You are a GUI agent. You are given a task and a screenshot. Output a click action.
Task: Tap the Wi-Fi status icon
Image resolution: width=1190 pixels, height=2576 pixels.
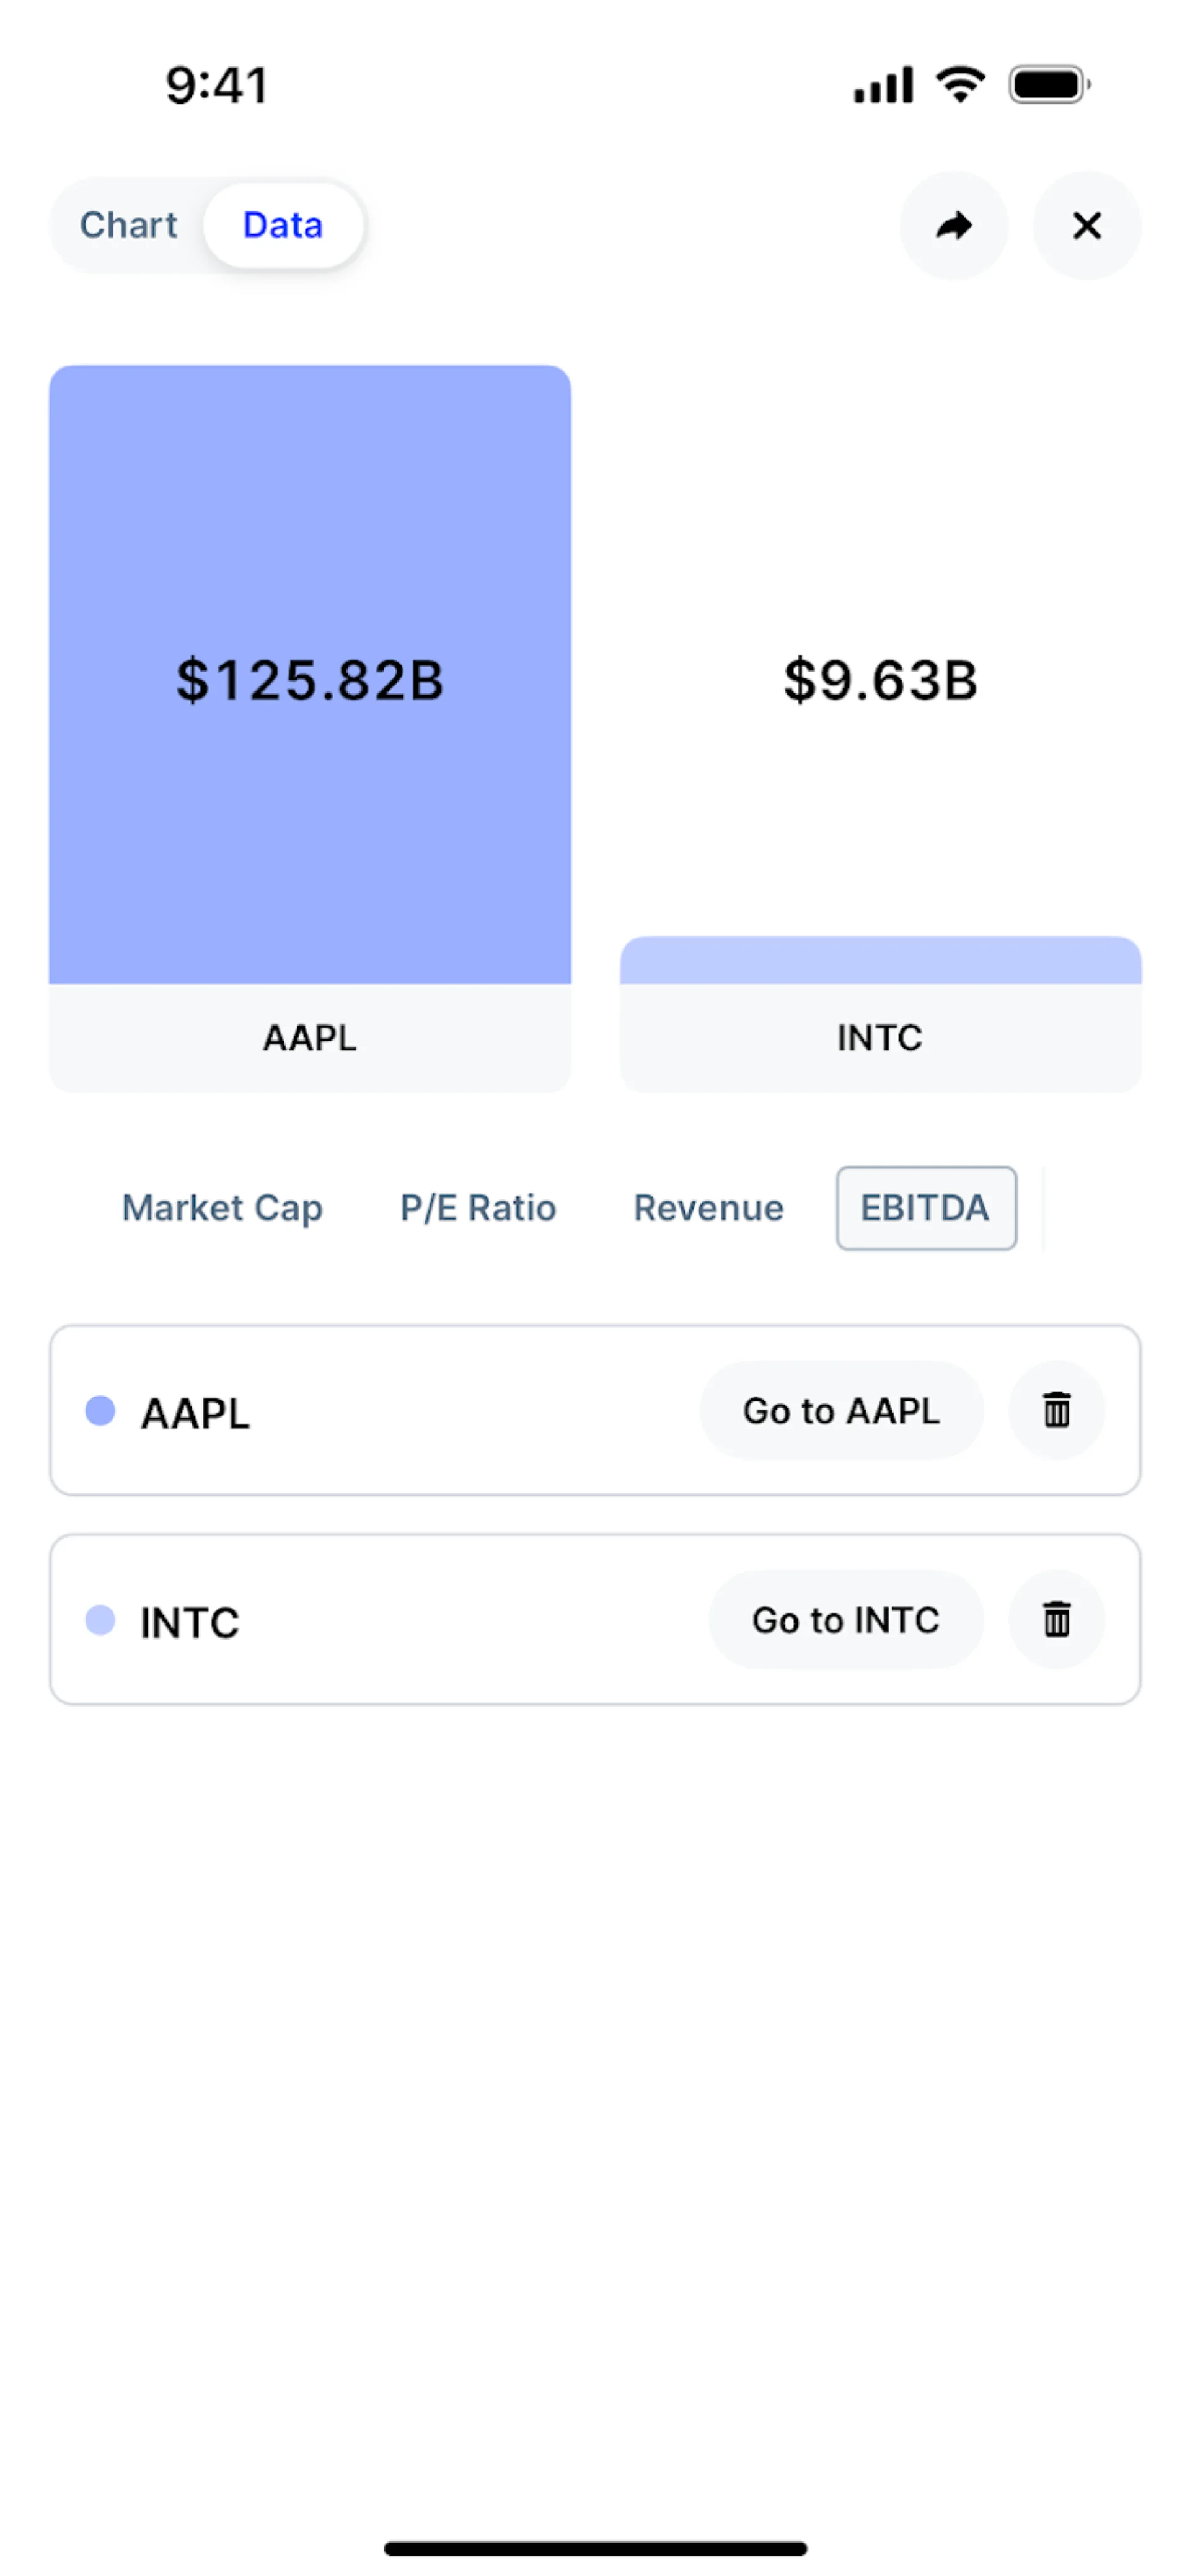(x=960, y=85)
